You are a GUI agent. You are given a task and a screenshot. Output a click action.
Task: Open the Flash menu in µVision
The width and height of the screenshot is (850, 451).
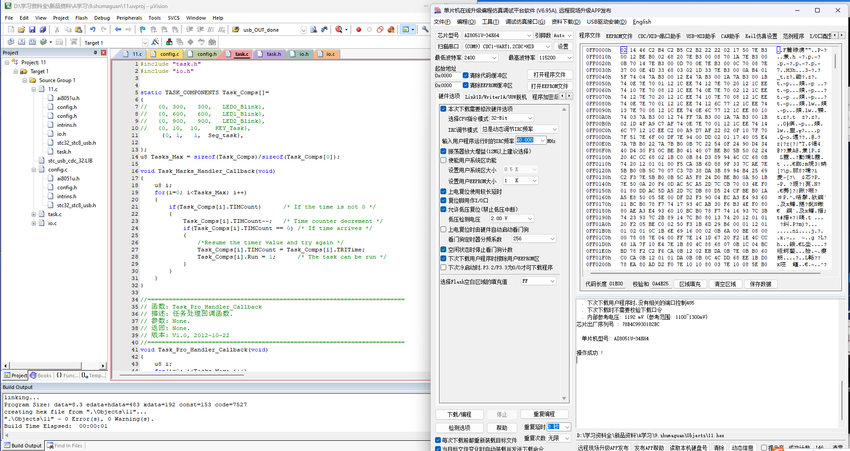(81, 18)
